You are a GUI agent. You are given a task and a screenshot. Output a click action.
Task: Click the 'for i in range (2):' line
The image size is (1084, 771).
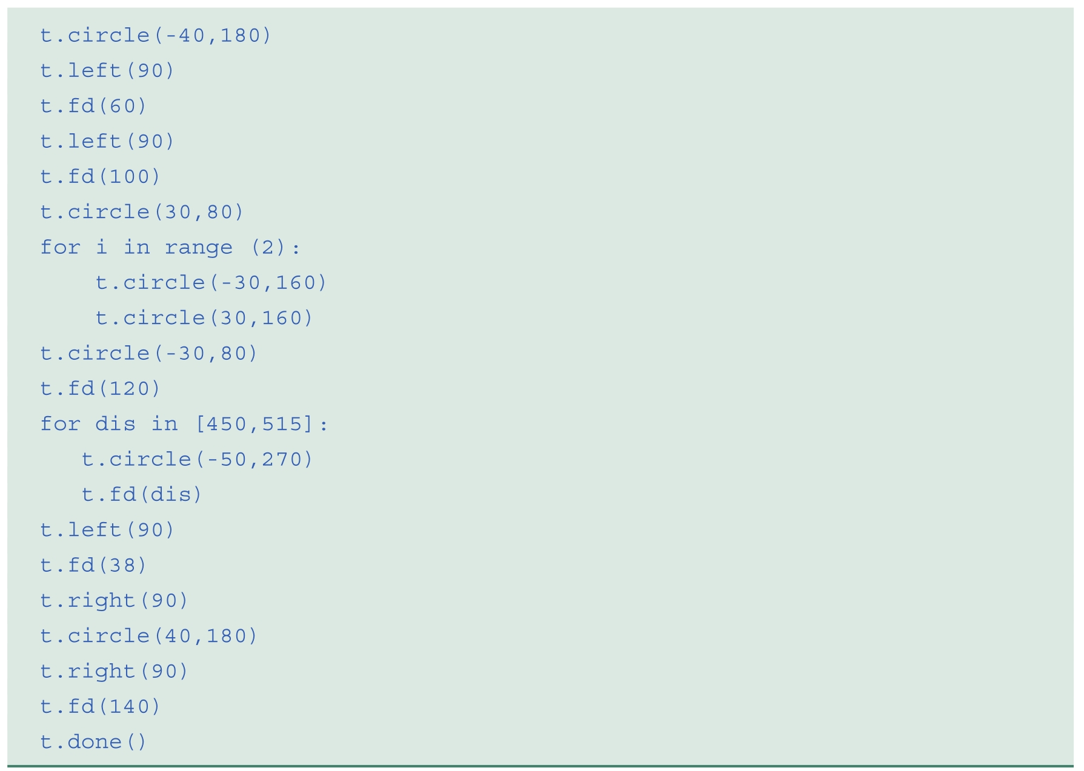point(170,248)
